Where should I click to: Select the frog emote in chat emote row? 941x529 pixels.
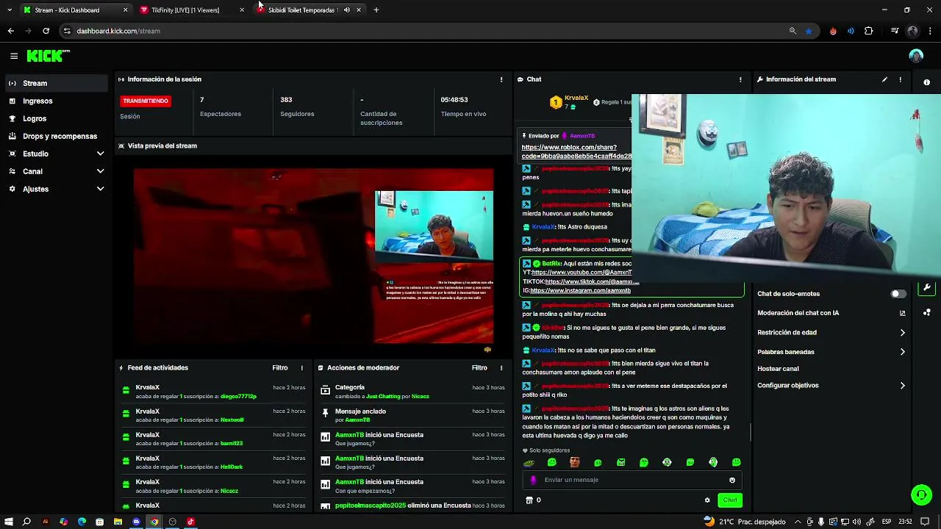tap(529, 463)
